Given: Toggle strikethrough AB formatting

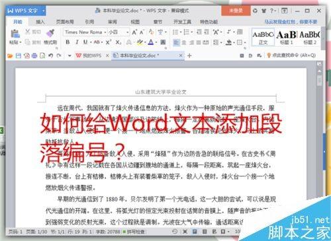Looking at the screenshot, I should [x=97, y=42].
